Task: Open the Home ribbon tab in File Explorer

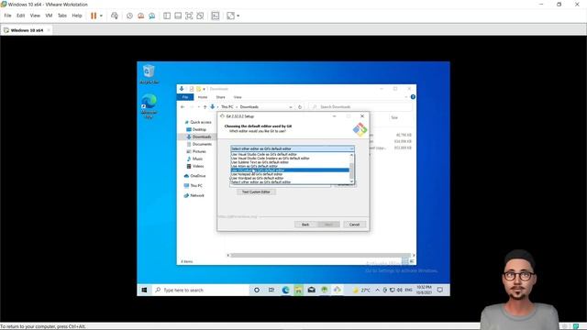Action: [x=203, y=97]
